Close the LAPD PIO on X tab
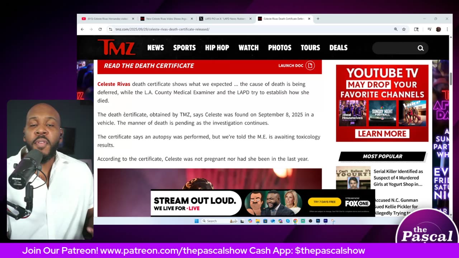This screenshot has width=459, height=258. (x=250, y=19)
